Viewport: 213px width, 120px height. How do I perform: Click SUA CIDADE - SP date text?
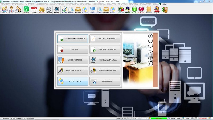(18, 118)
